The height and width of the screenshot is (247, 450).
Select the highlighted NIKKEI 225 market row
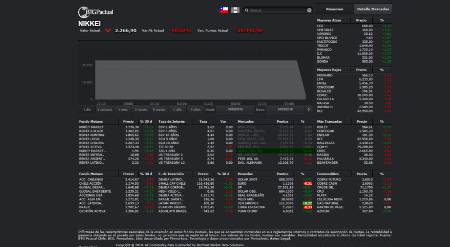point(275,151)
